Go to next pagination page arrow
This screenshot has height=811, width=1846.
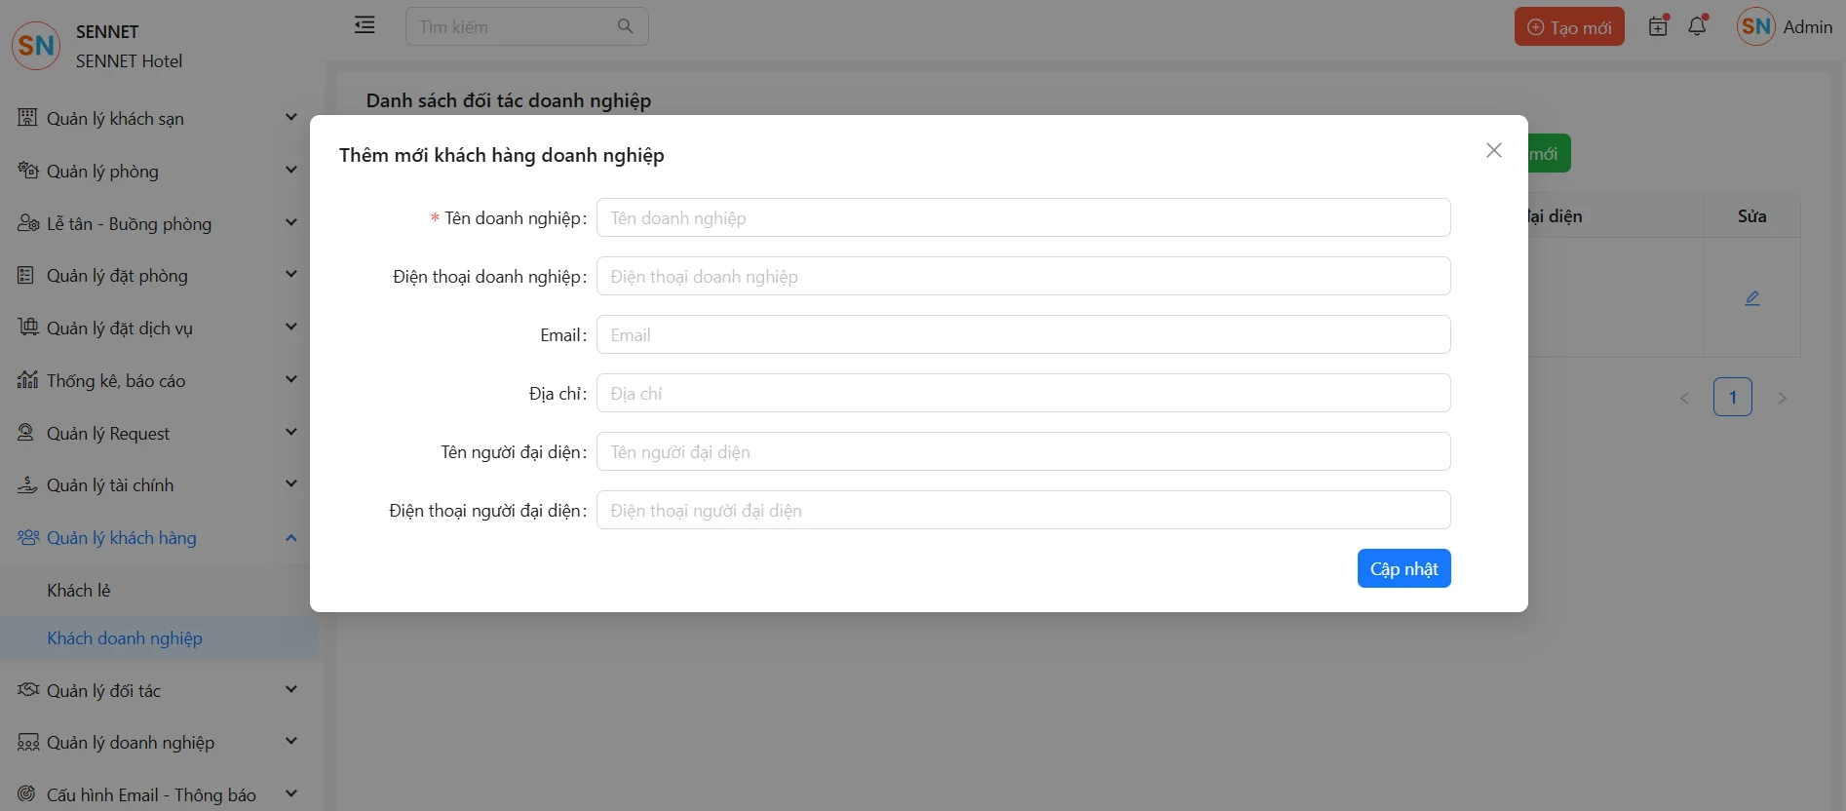(1782, 398)
